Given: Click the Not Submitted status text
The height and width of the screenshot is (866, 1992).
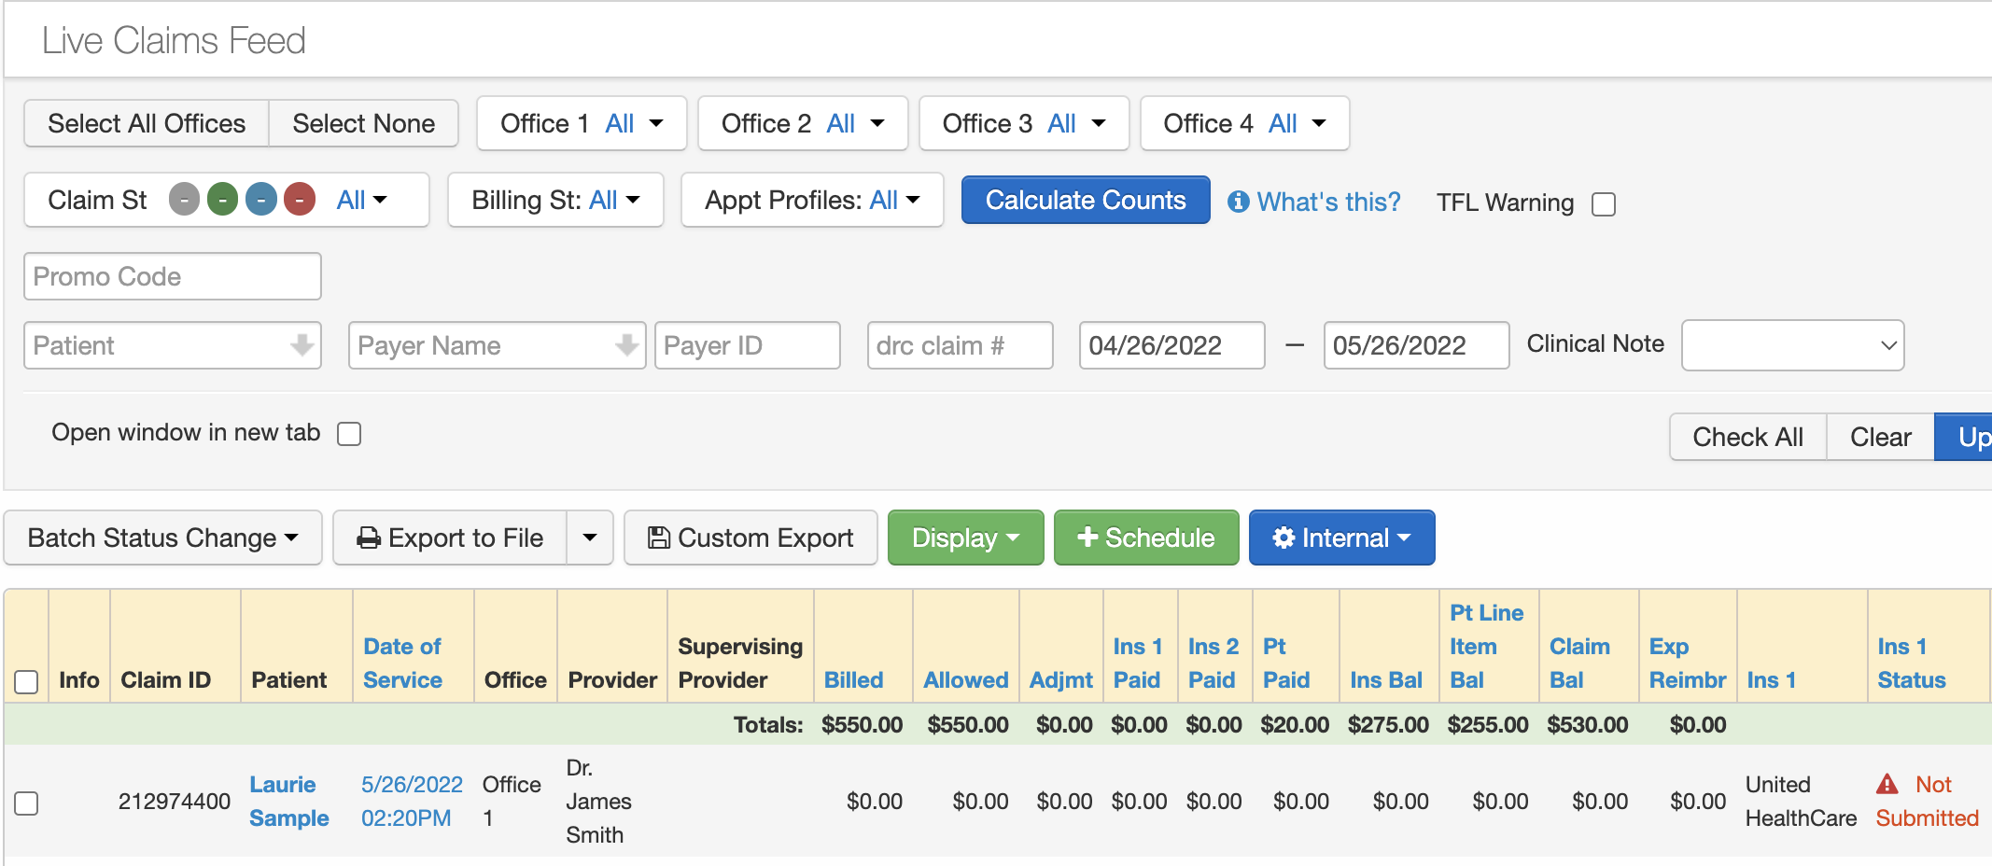Looking at the screenshot, I should pyautogui.click(x=1929, y=801).
